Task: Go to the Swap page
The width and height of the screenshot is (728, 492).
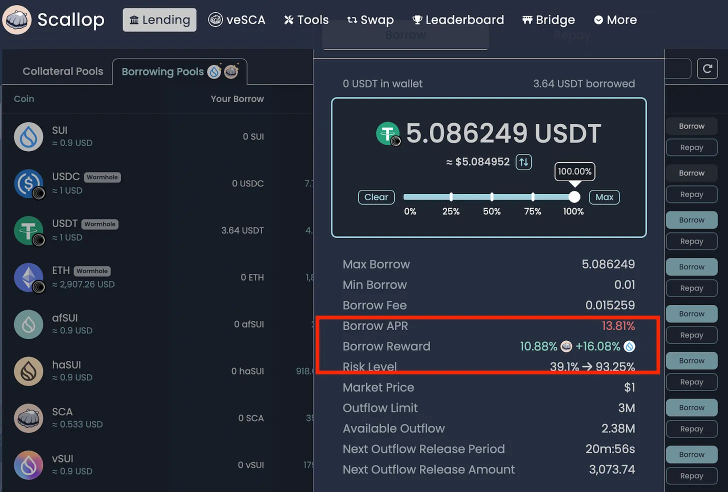Action: tap(370, 20)
